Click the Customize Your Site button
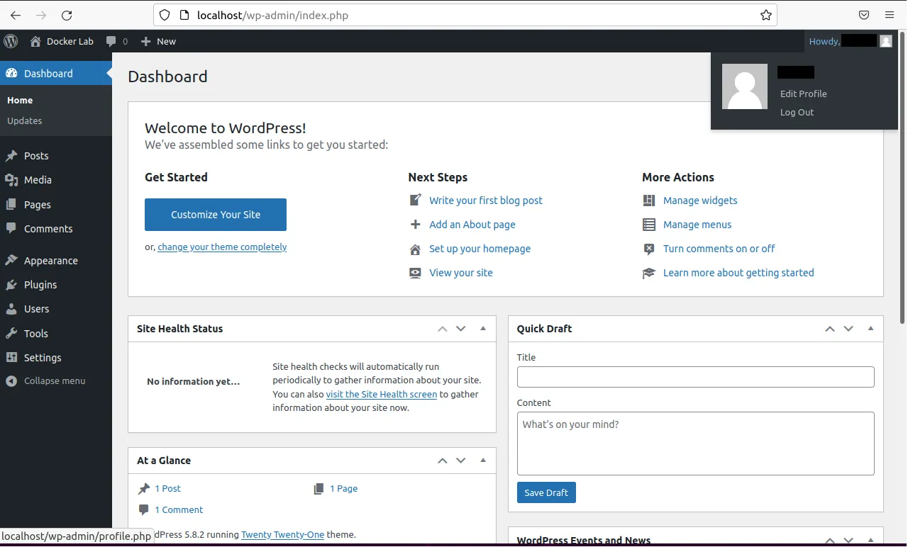 (x=216, y=215)
